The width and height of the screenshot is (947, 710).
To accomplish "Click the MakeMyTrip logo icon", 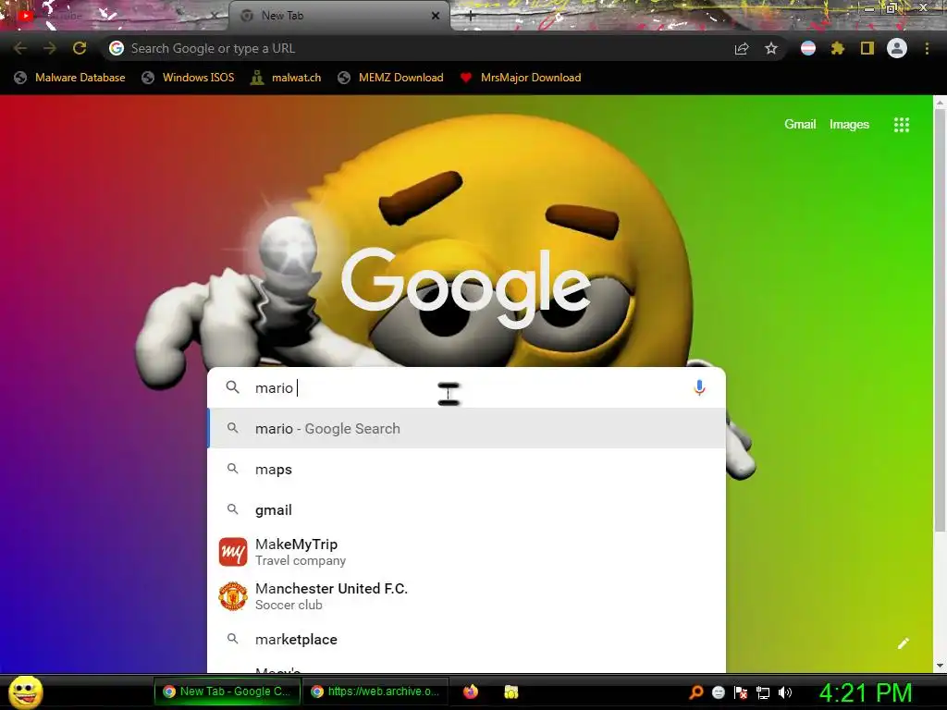I will [x=233, y=552].
